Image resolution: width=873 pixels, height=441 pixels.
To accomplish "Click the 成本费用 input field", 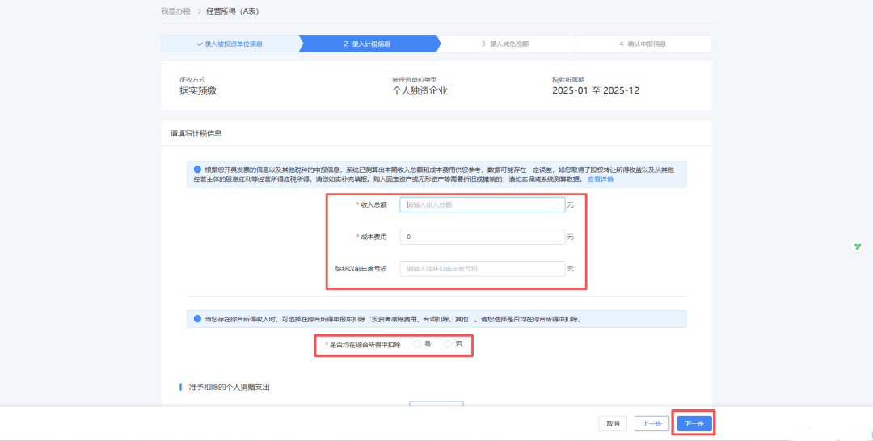I will 483,237.
